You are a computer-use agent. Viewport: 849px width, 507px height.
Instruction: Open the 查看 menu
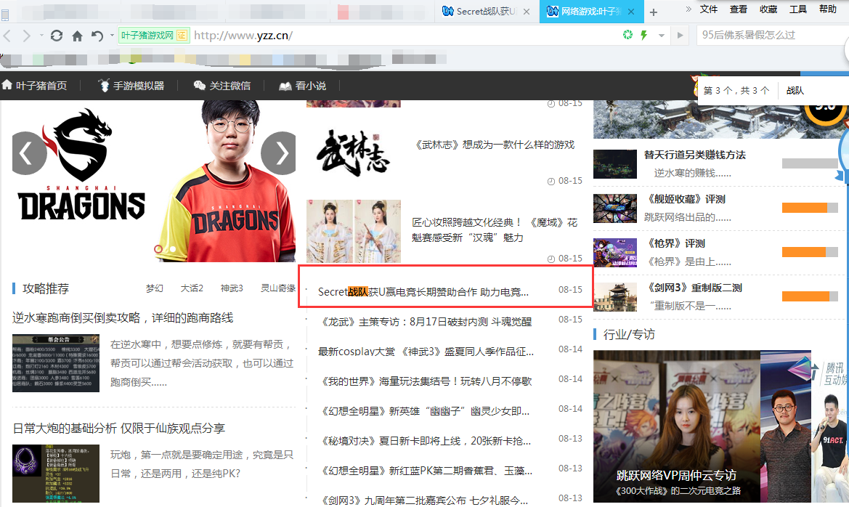[738, 9]
